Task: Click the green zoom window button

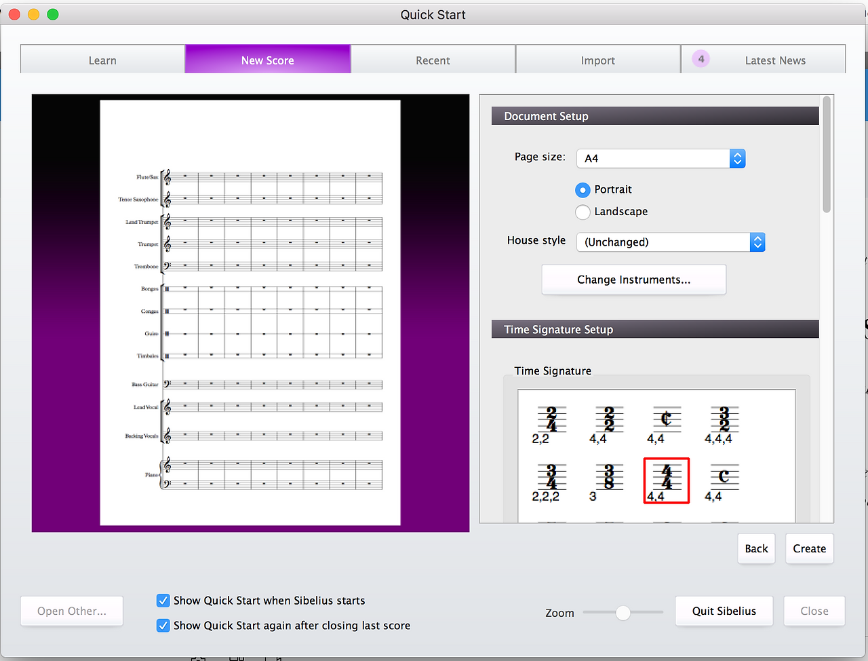Action: (x=53, y=14)
